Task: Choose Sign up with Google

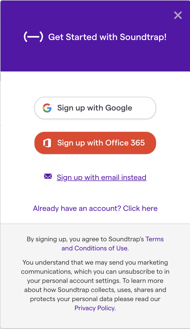Action: coord(95,108)
